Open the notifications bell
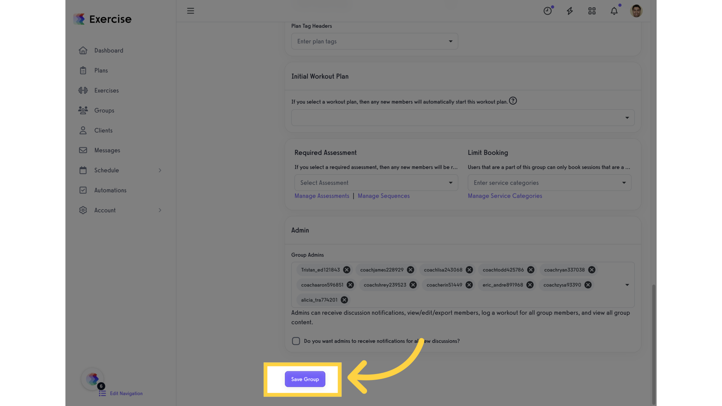Viewport: 722px width, 406px height. coord(614,11)
